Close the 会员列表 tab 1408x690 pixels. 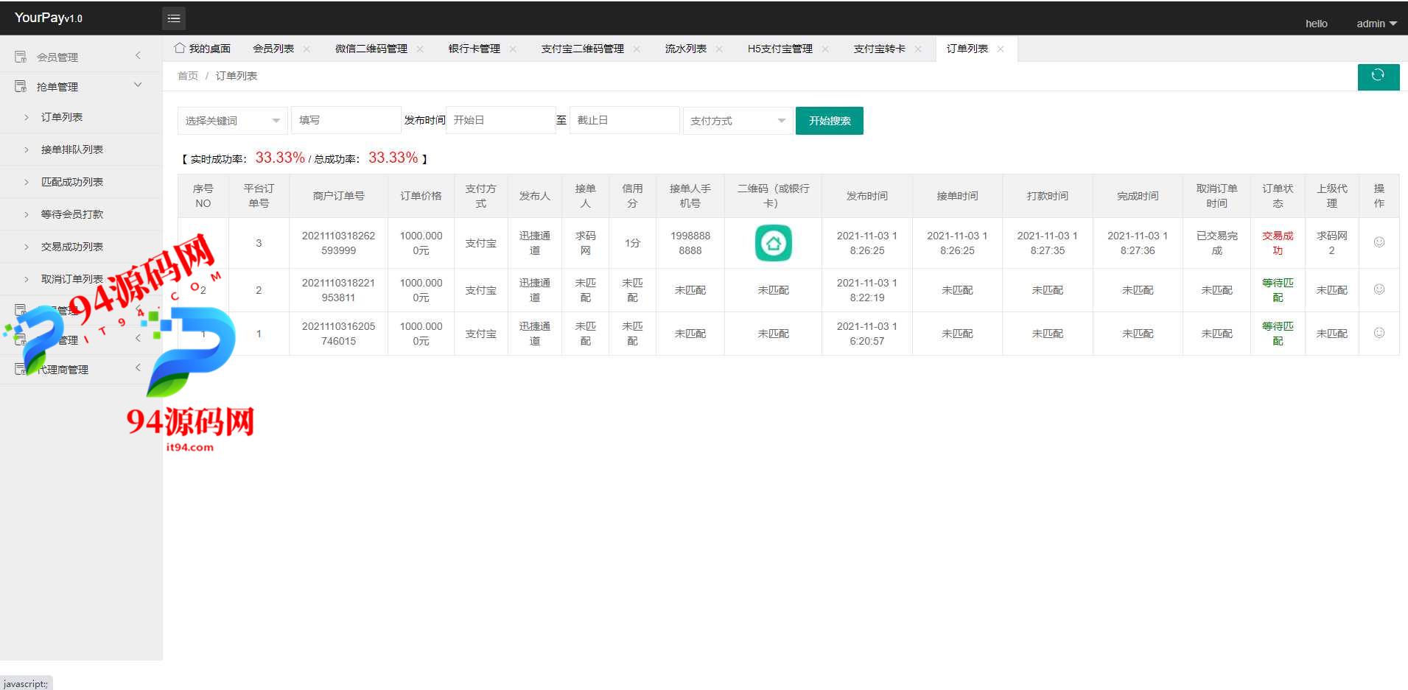[307, 49]
